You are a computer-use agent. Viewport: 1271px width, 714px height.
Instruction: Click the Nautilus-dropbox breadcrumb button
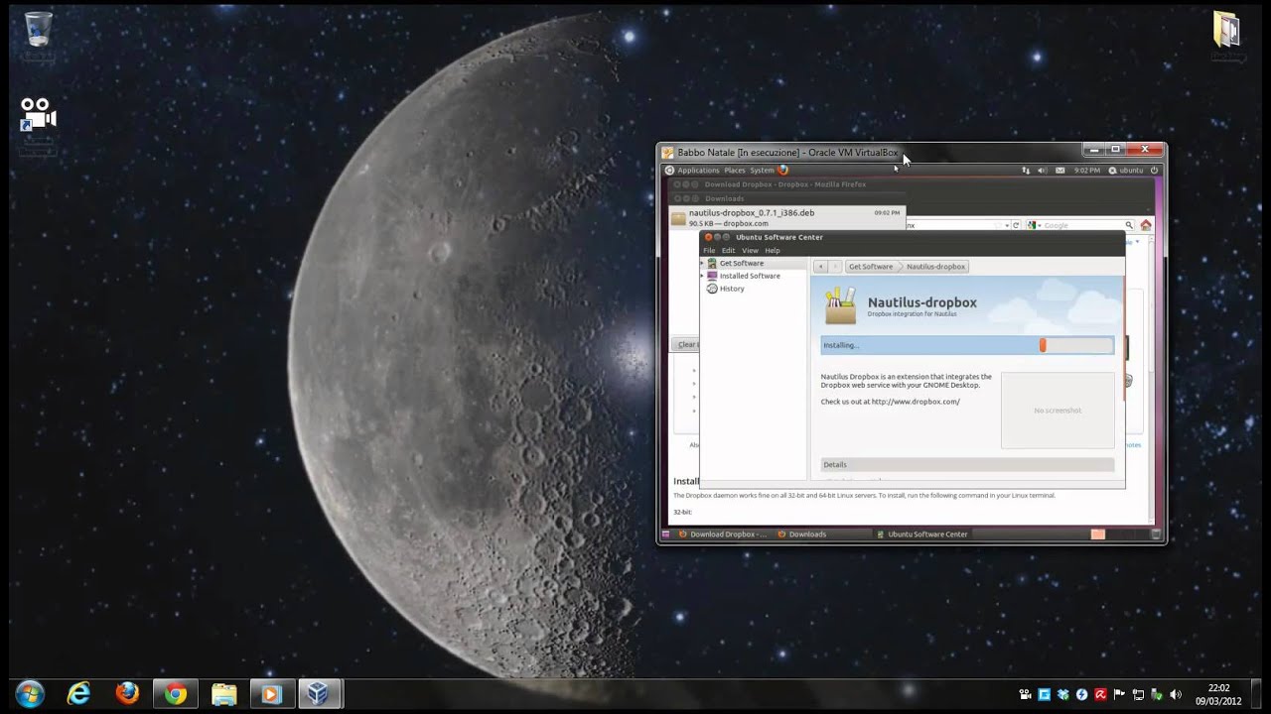934,267
